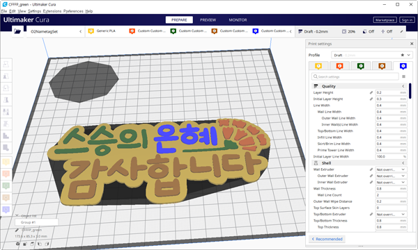Click the Layer Height value field

pos(391,92)
